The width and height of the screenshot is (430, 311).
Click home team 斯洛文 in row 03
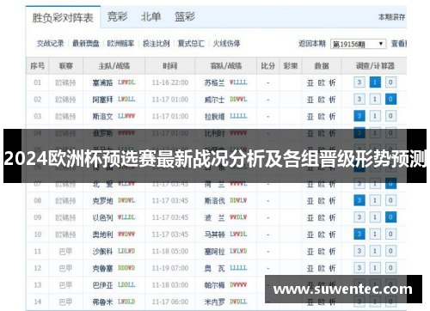tap(102, 117)
